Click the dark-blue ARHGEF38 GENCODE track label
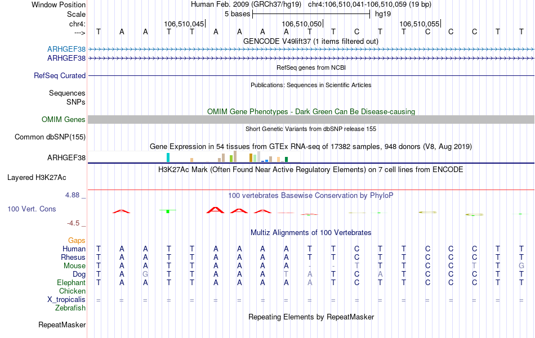535x338 pixels. (66, 58)
